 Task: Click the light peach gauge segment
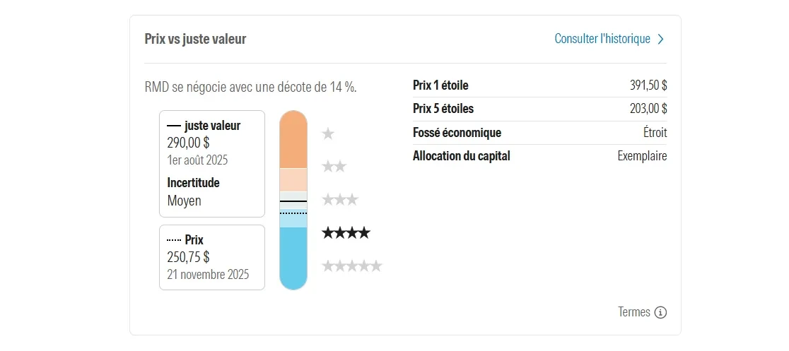click(x=293, y=179)
